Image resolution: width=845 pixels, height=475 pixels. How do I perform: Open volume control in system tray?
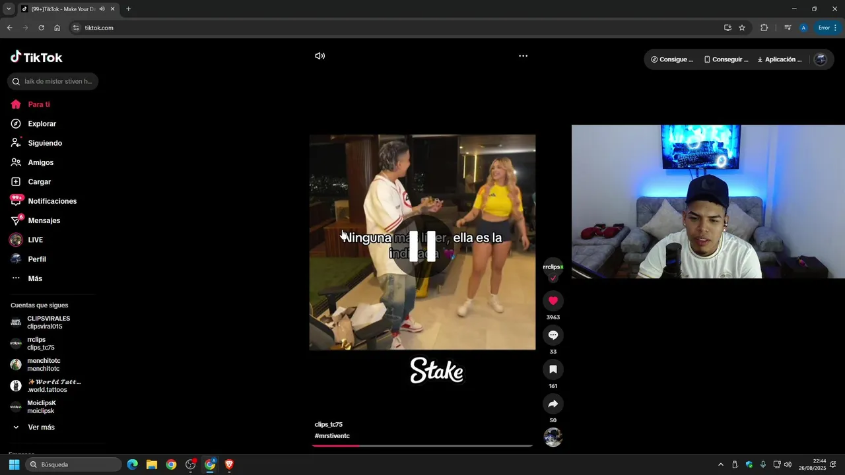788,464
